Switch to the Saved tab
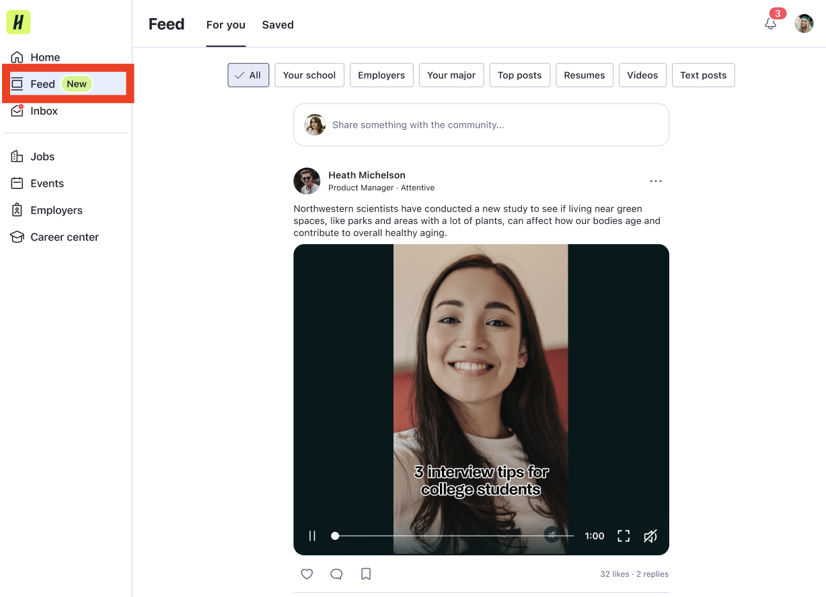Screen dimensions: 826x597 (278, 25)
